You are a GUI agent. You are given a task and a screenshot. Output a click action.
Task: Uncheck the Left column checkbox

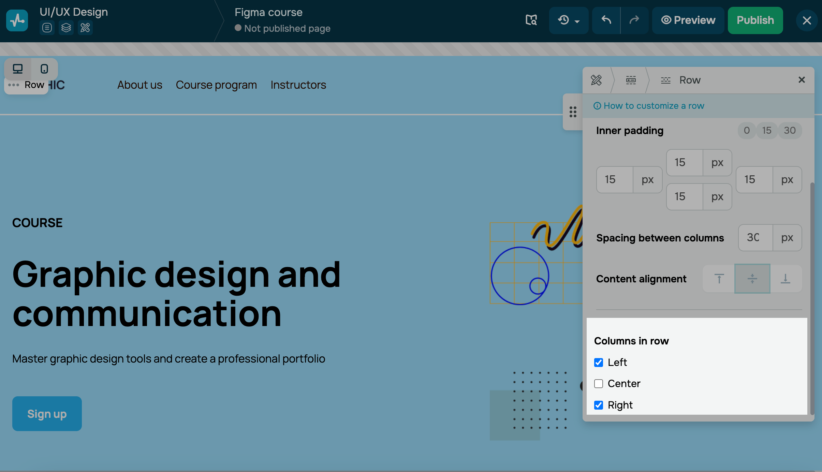point(599,363)
